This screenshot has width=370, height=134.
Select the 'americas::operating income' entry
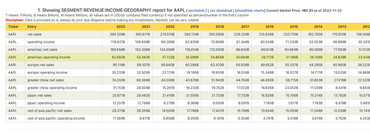[64, 57]
